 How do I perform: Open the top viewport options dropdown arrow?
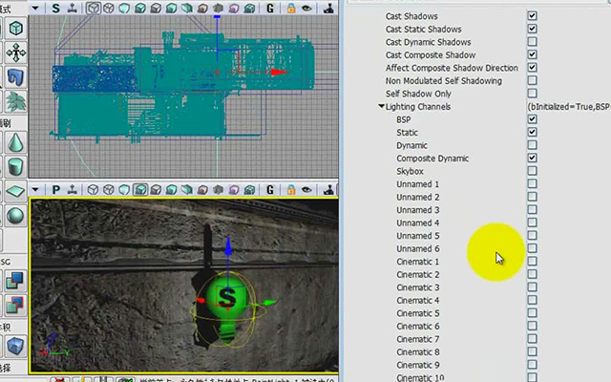point(35,9)
